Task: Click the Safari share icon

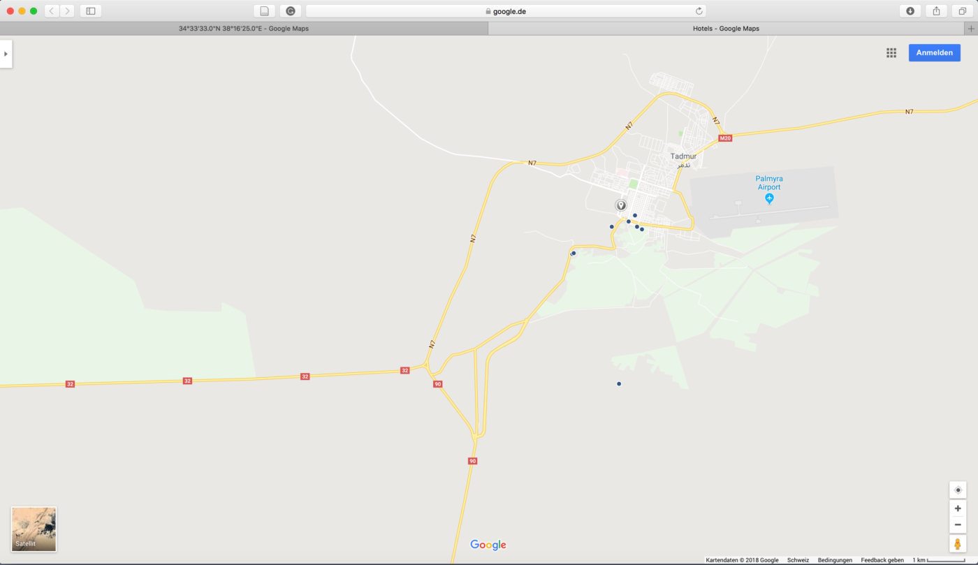Action: point(936,11)
